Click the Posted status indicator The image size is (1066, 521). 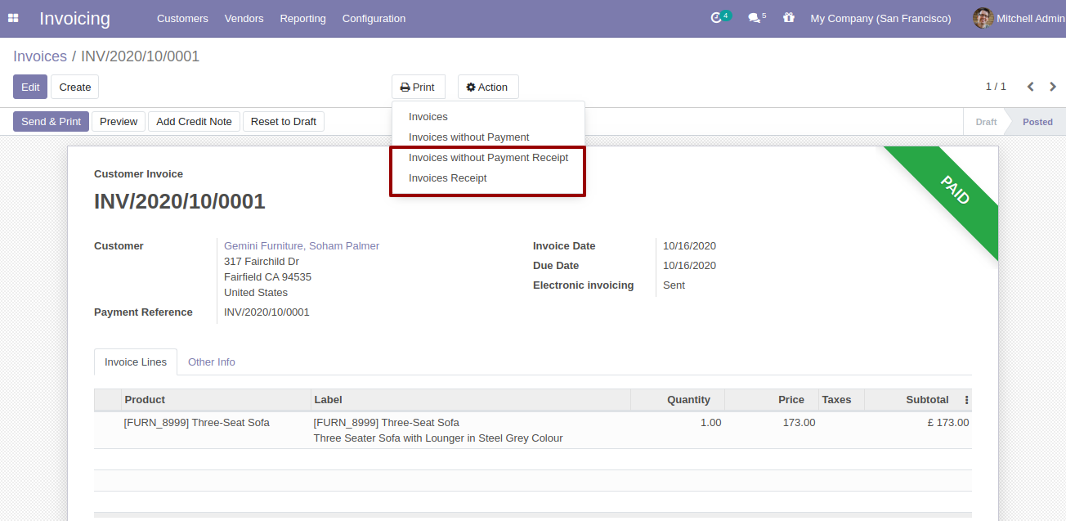1037,121
